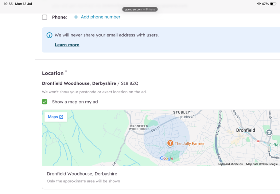Untick Show a map on my ad
Screen dimensions: 280x194
(x=44, y=102)
